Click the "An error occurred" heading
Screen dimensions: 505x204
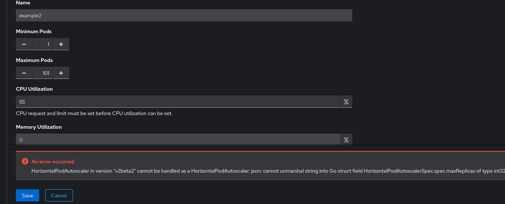coord(53,162)
